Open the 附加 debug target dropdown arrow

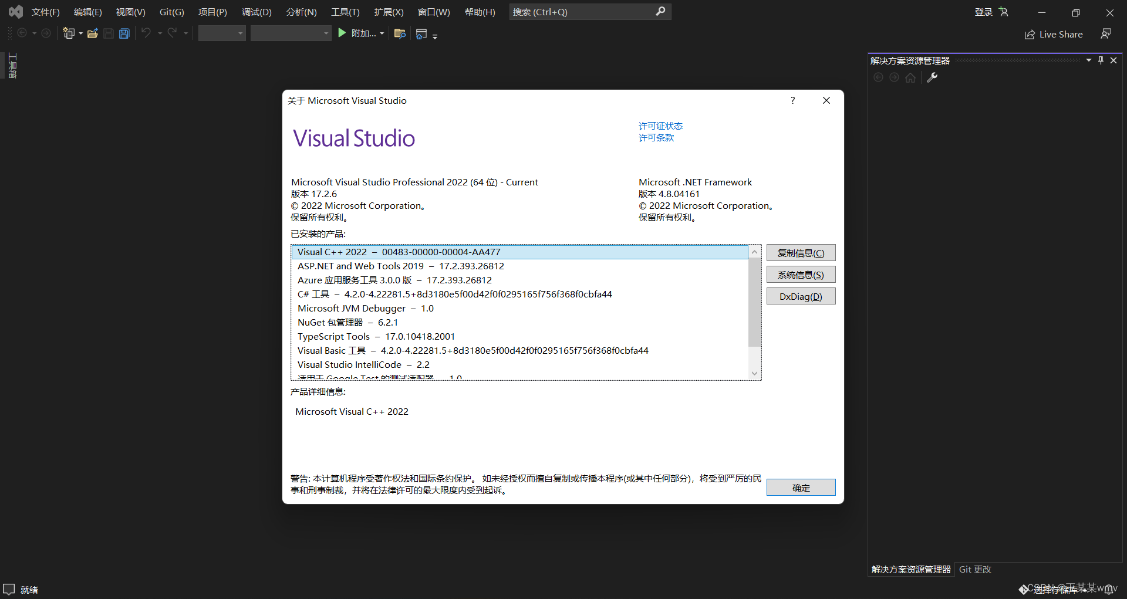tap(383, 33)
